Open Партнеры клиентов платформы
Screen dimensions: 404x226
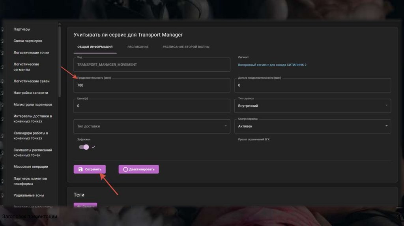[x=30, y=181]
